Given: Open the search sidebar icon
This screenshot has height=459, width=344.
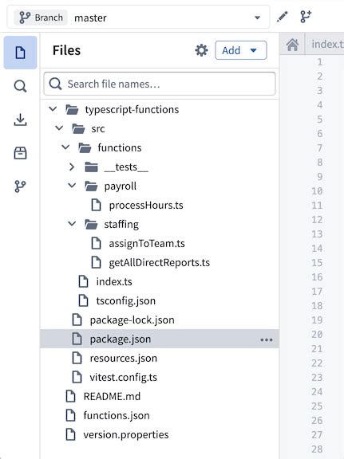Looking at the screenshot, I should [x=20, y=86].
